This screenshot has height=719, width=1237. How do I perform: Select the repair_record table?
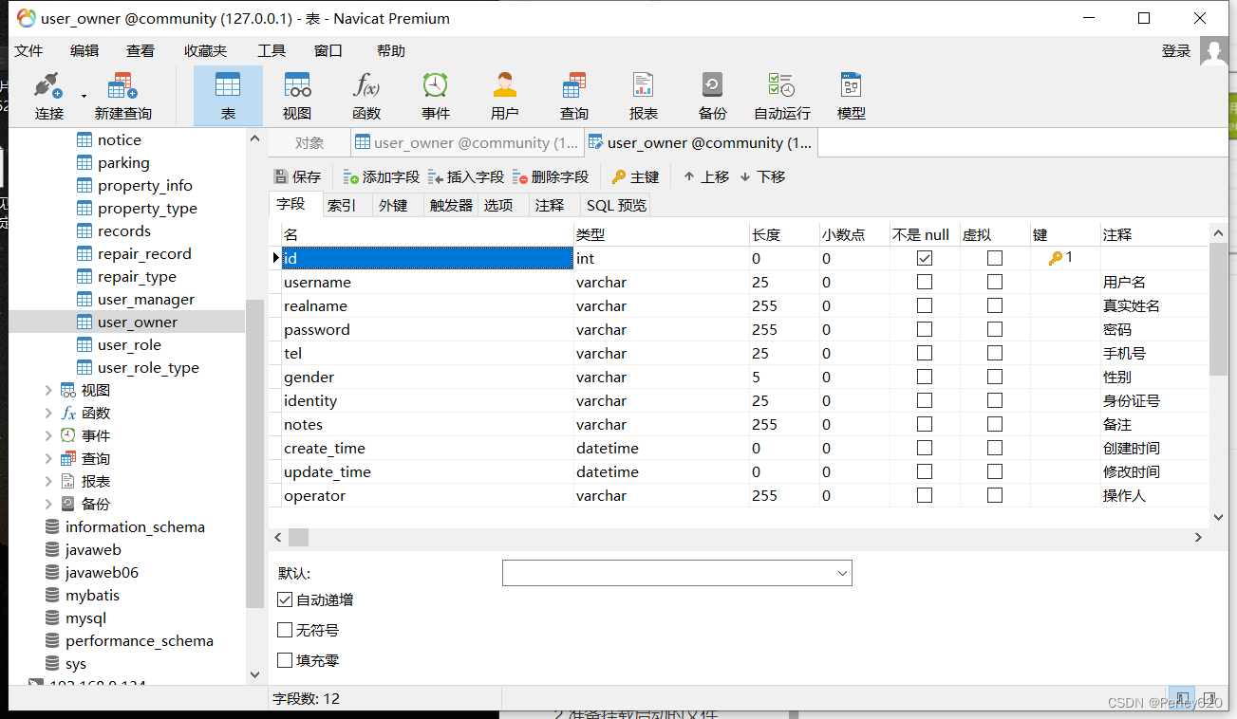point(144,254)
